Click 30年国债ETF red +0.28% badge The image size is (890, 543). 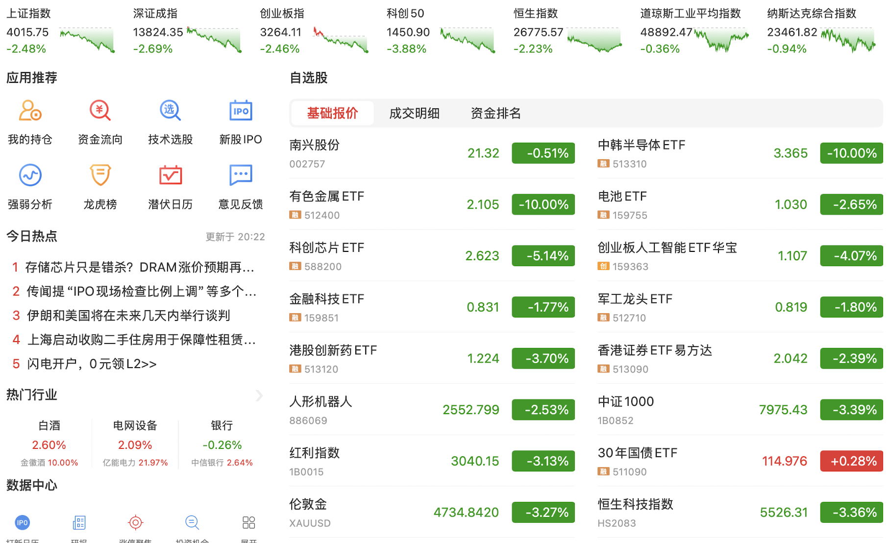click(x=851, y=461)
